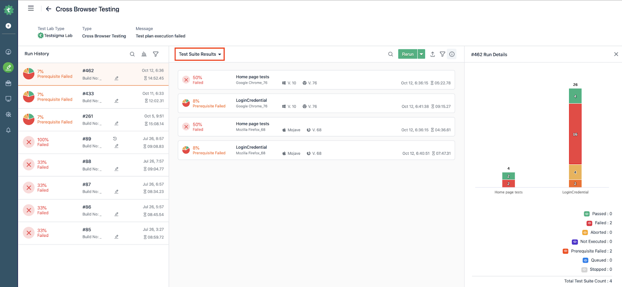Go back using the arrow beside Cross Browser Testing
The width and height of the screenshot is (622, 287).
(x=49, y=9)
